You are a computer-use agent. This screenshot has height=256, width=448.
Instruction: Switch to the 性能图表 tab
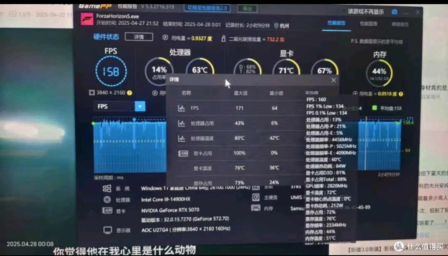(369, 24)
